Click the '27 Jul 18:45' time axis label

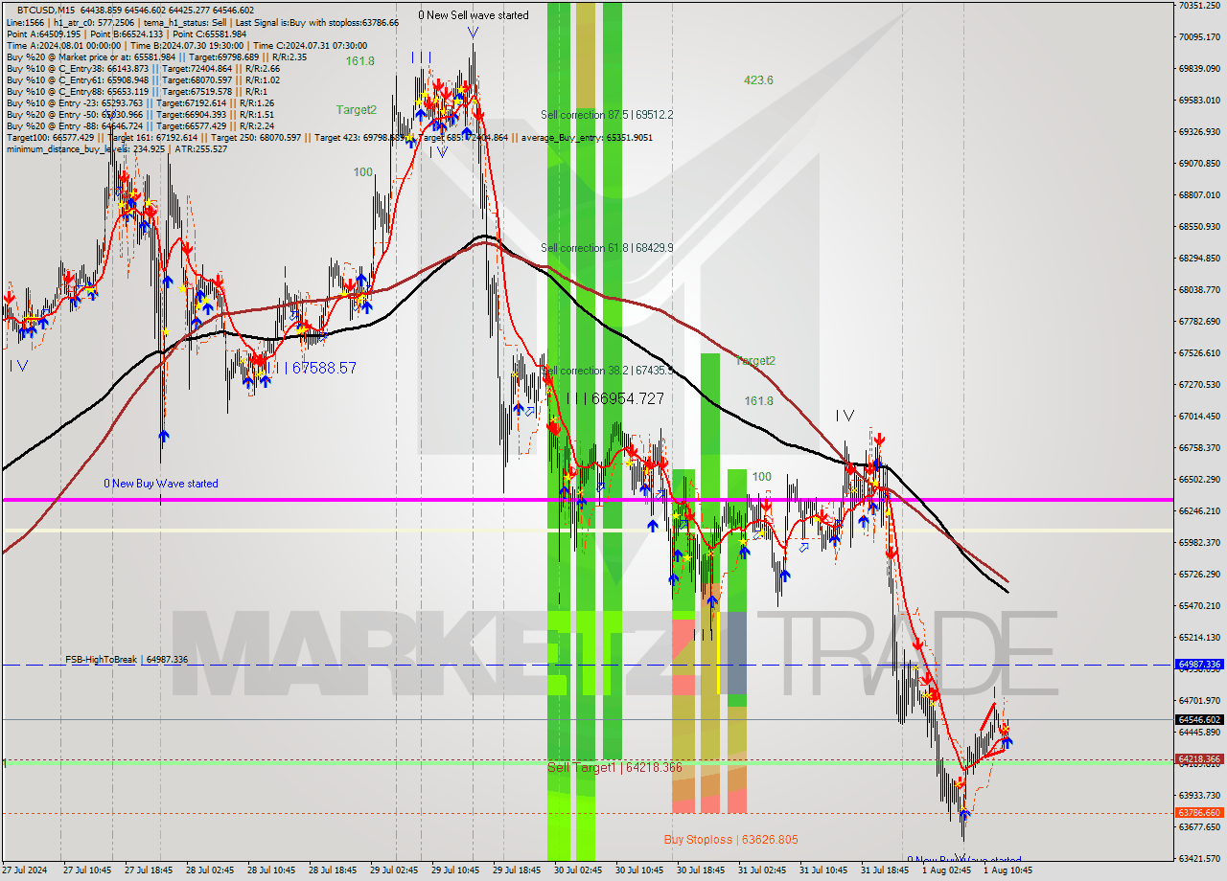coord(149,870)
